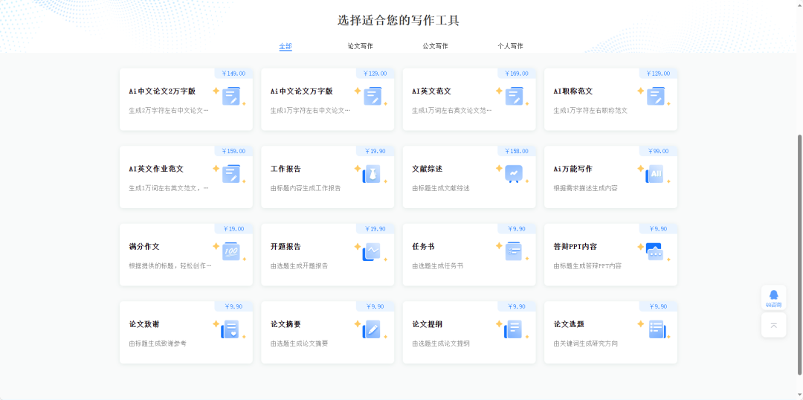Click the ¥158.00 price tag
The height and width of the screenshot is (400, 803).
[517, 152]
